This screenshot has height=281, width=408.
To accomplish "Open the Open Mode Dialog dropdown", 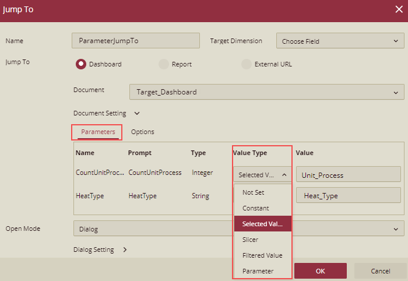I will tap(238, 229).
